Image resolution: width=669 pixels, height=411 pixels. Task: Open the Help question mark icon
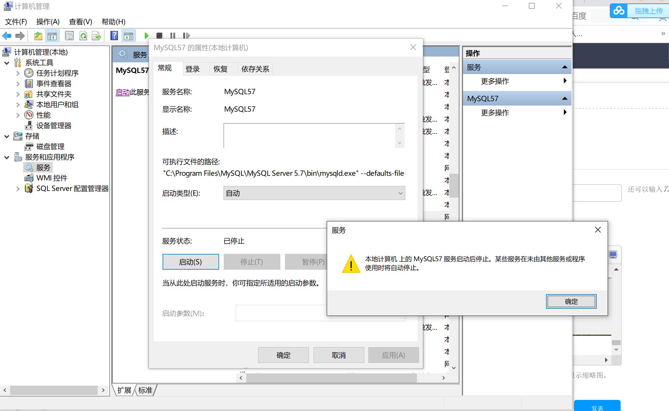[x=114, y=36]
